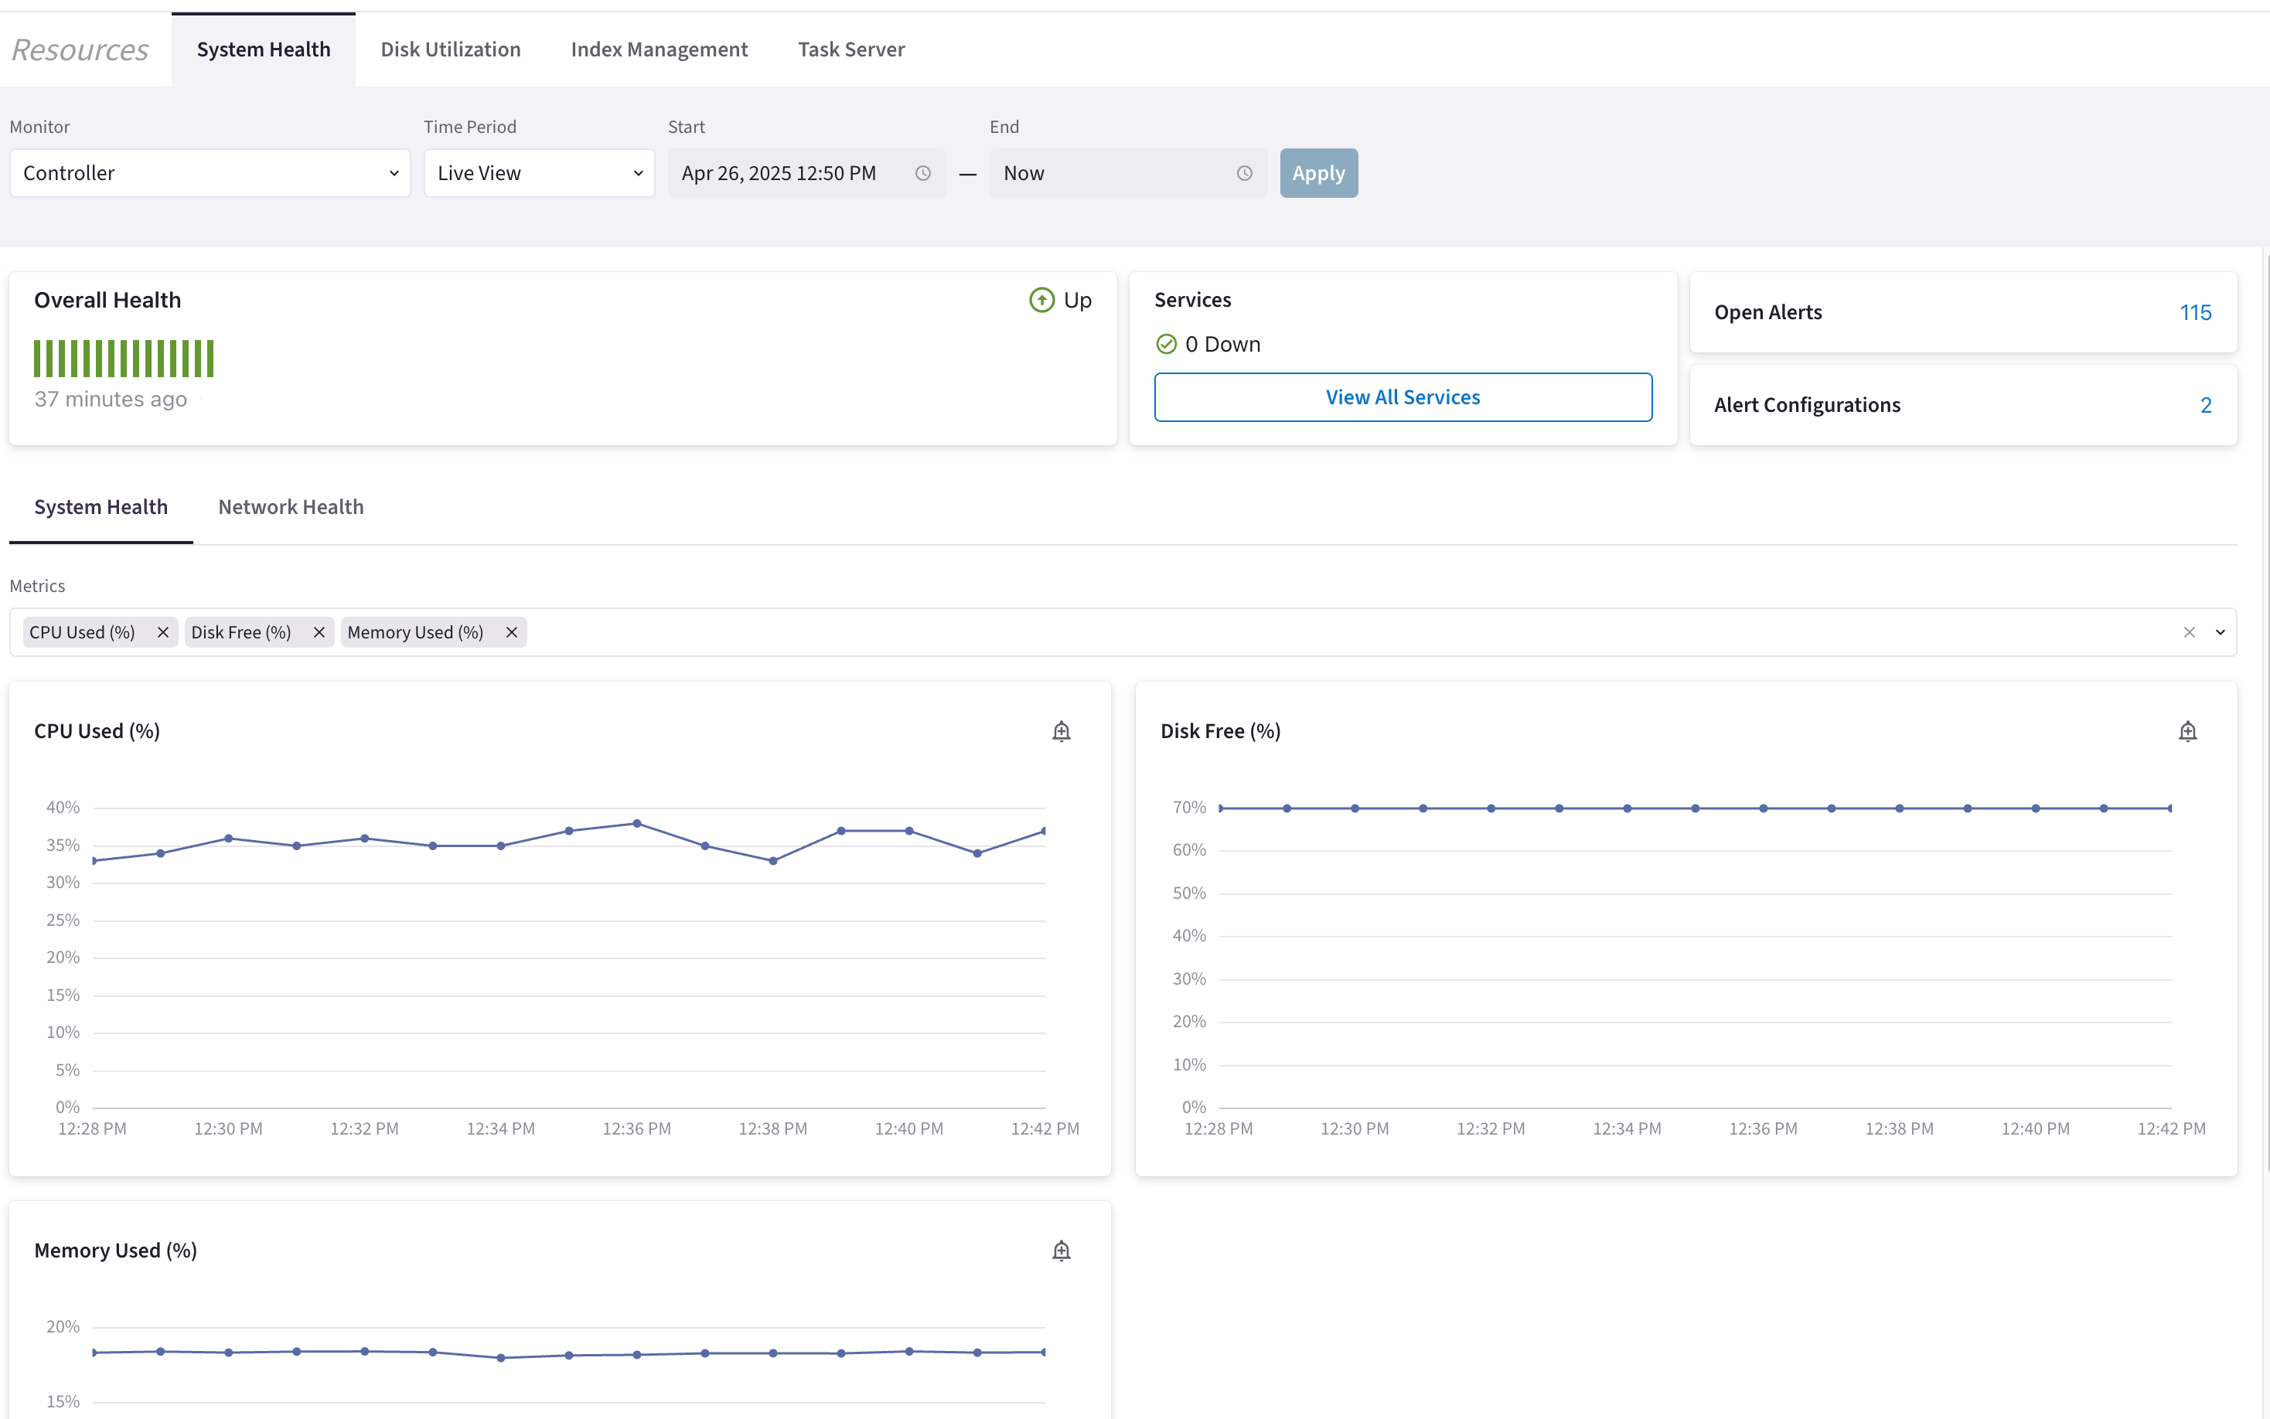Open the Monitor Controller dropdown

[210, 174]
